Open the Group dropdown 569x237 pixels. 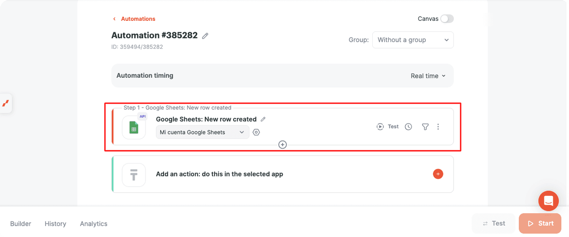(413, 40)
